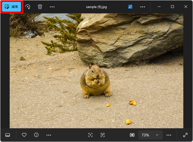Image resolution: width=193 pixels, height=142 pixels.
Task: Show file info with the info icon
Action: (x=36, y=135)
